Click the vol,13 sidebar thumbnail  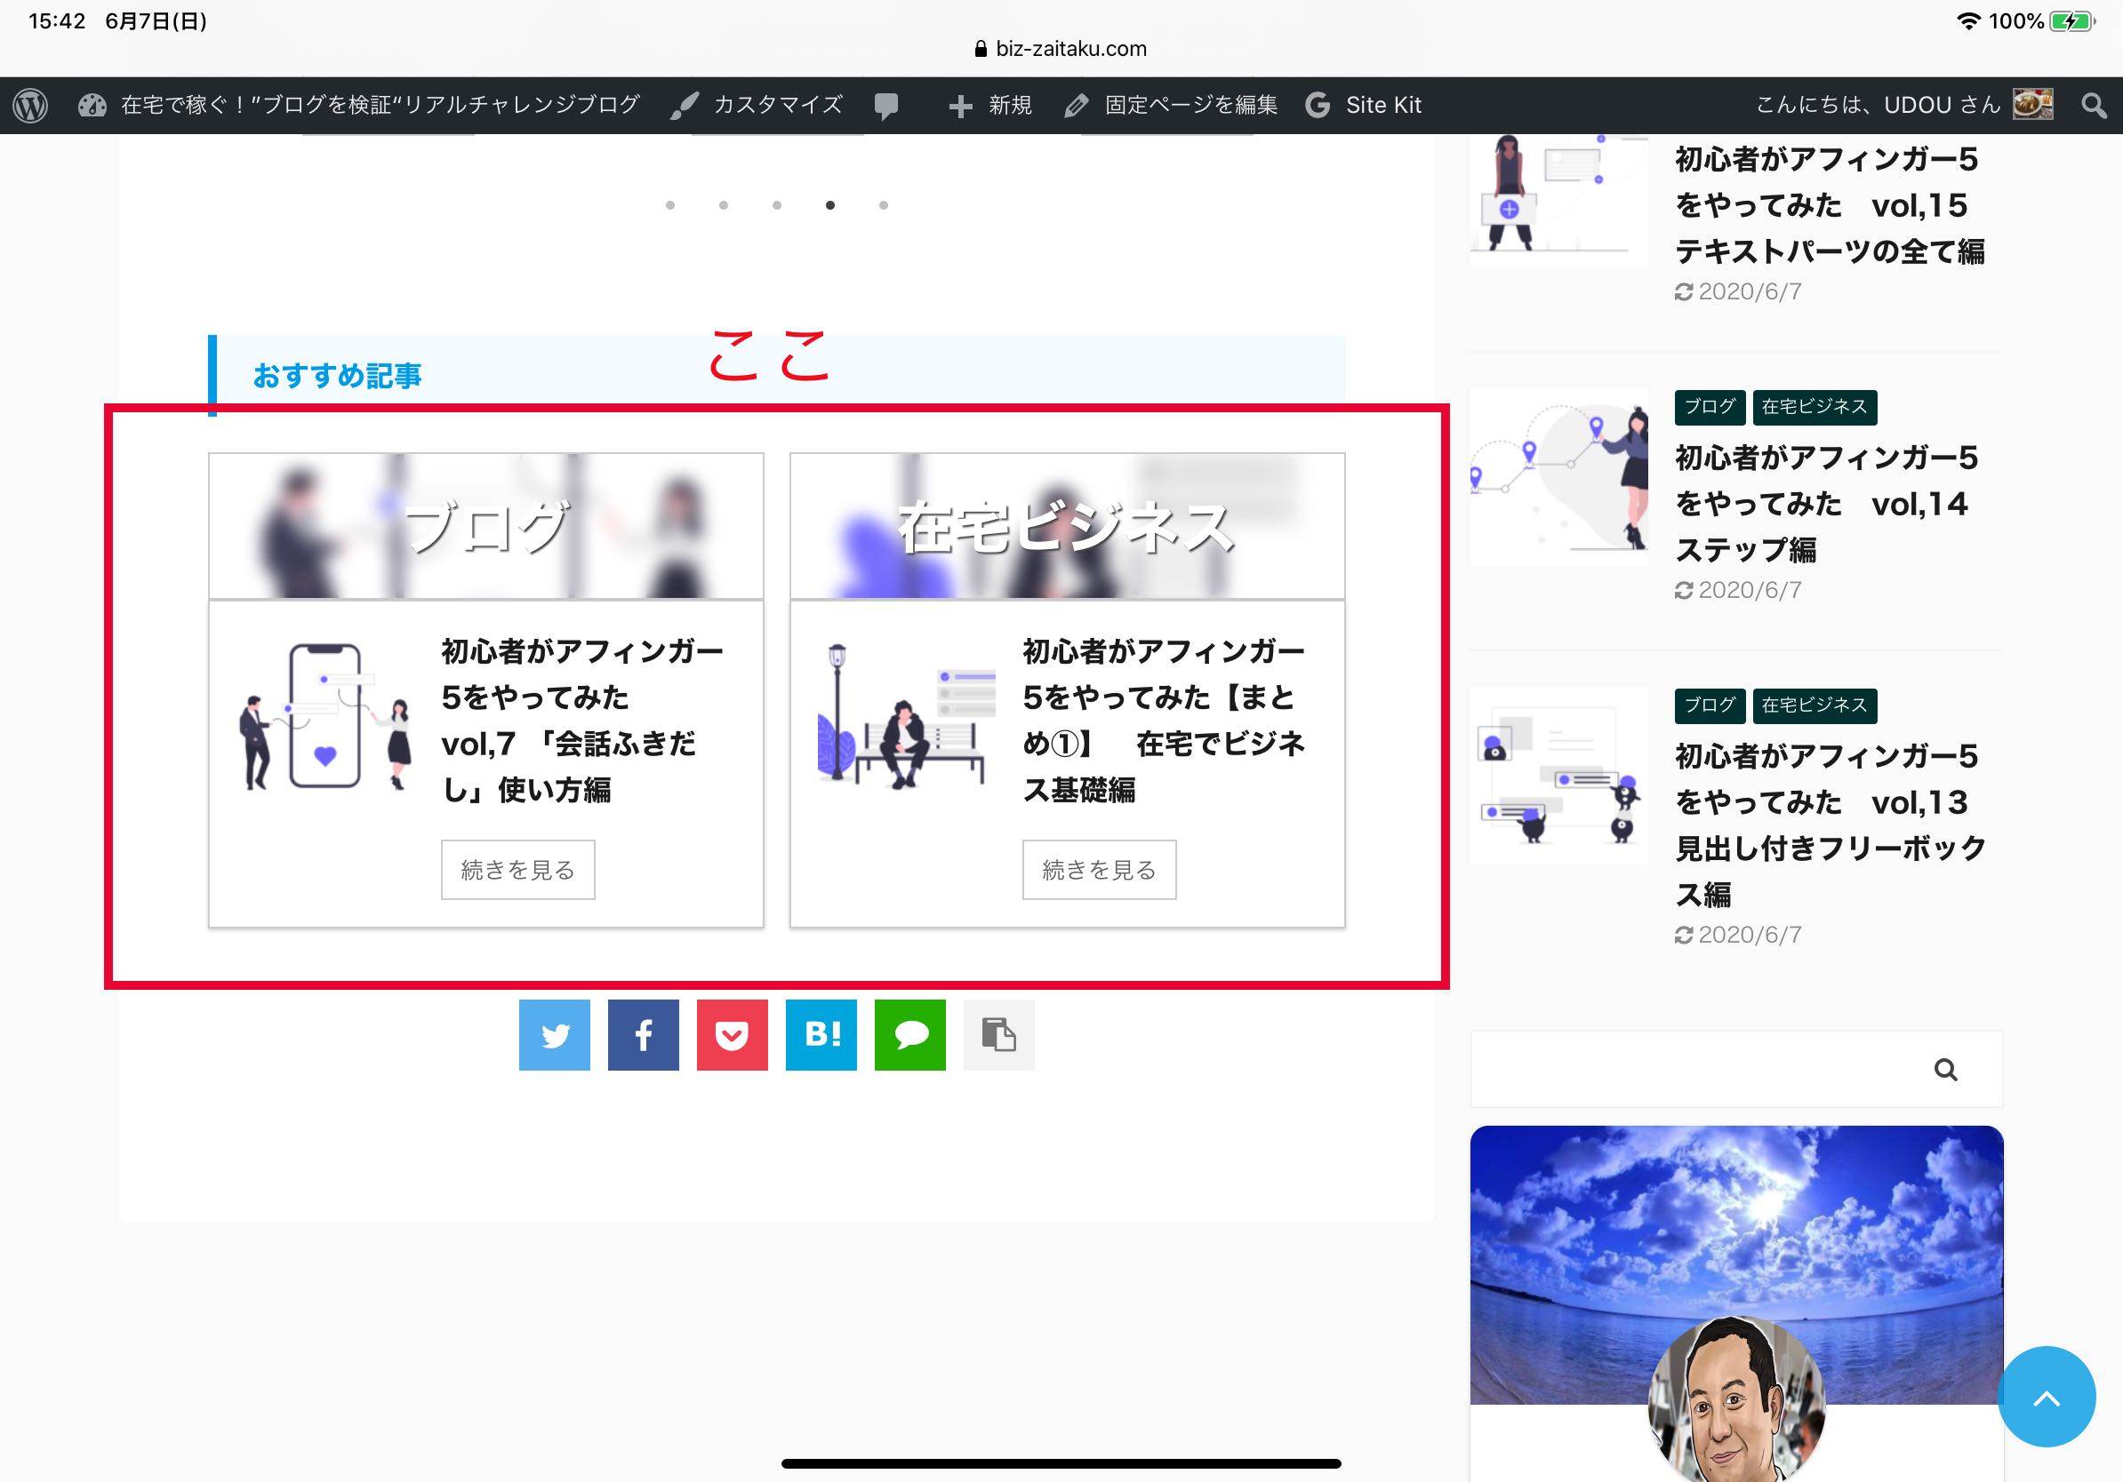click(x=1559, y=777)
